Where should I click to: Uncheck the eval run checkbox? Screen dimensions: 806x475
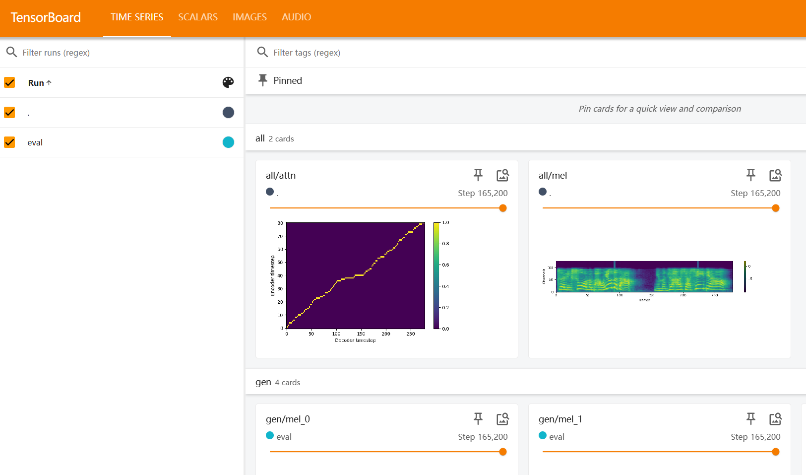tap(9, 142)
